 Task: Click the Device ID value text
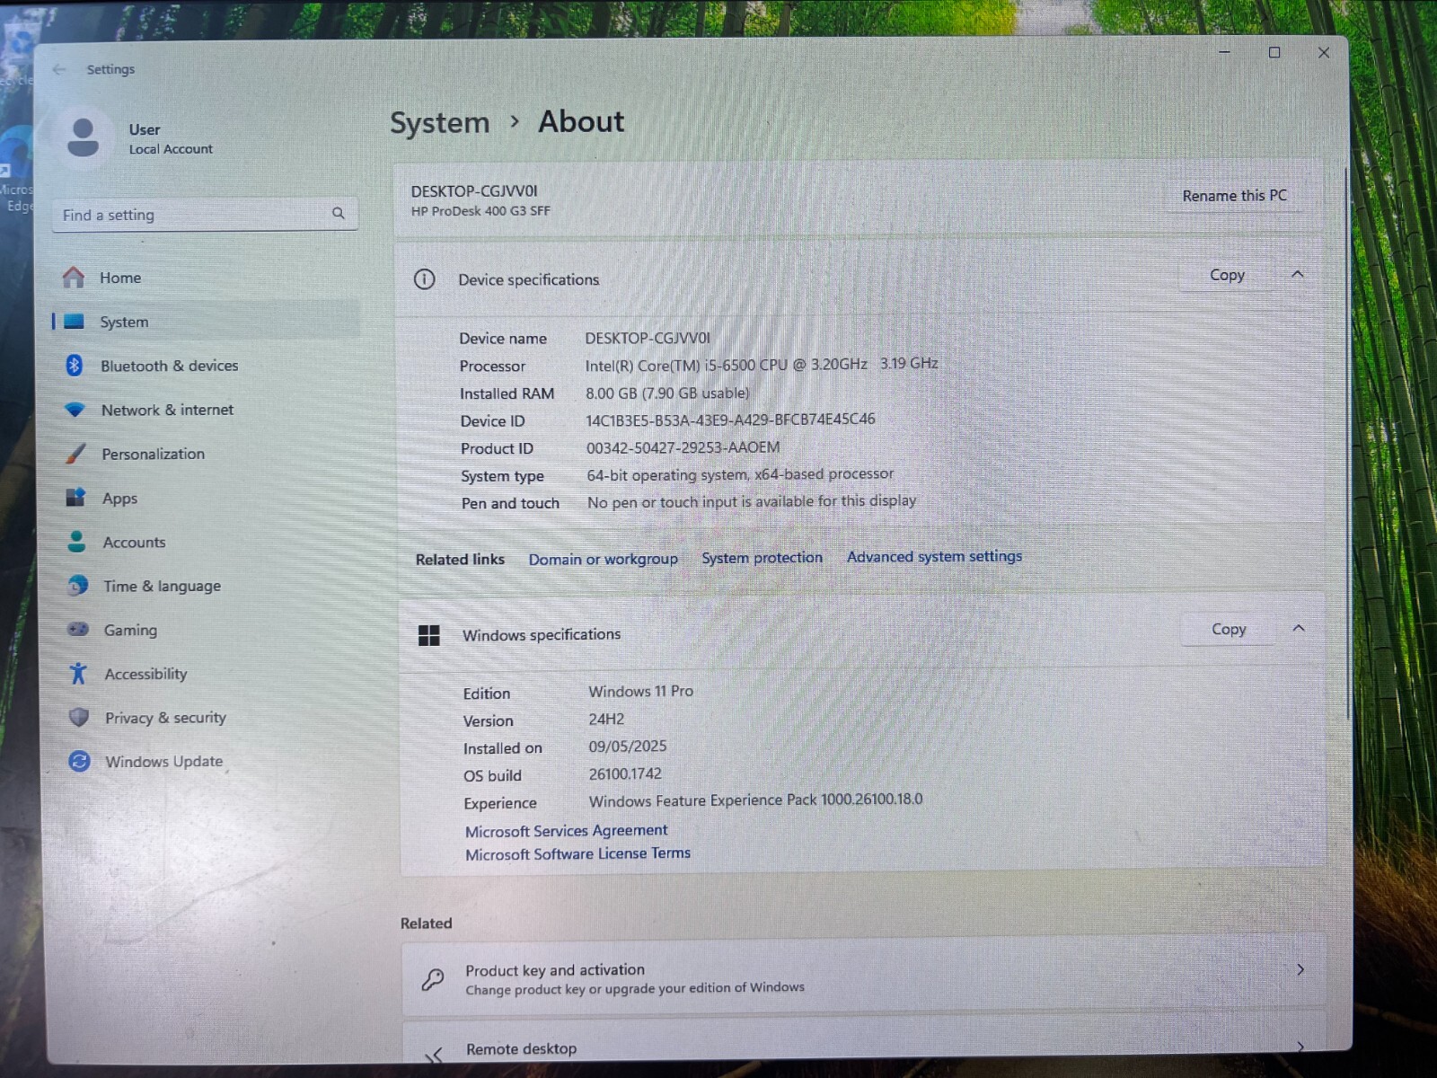pyautogui.click(x=730, y=420)
